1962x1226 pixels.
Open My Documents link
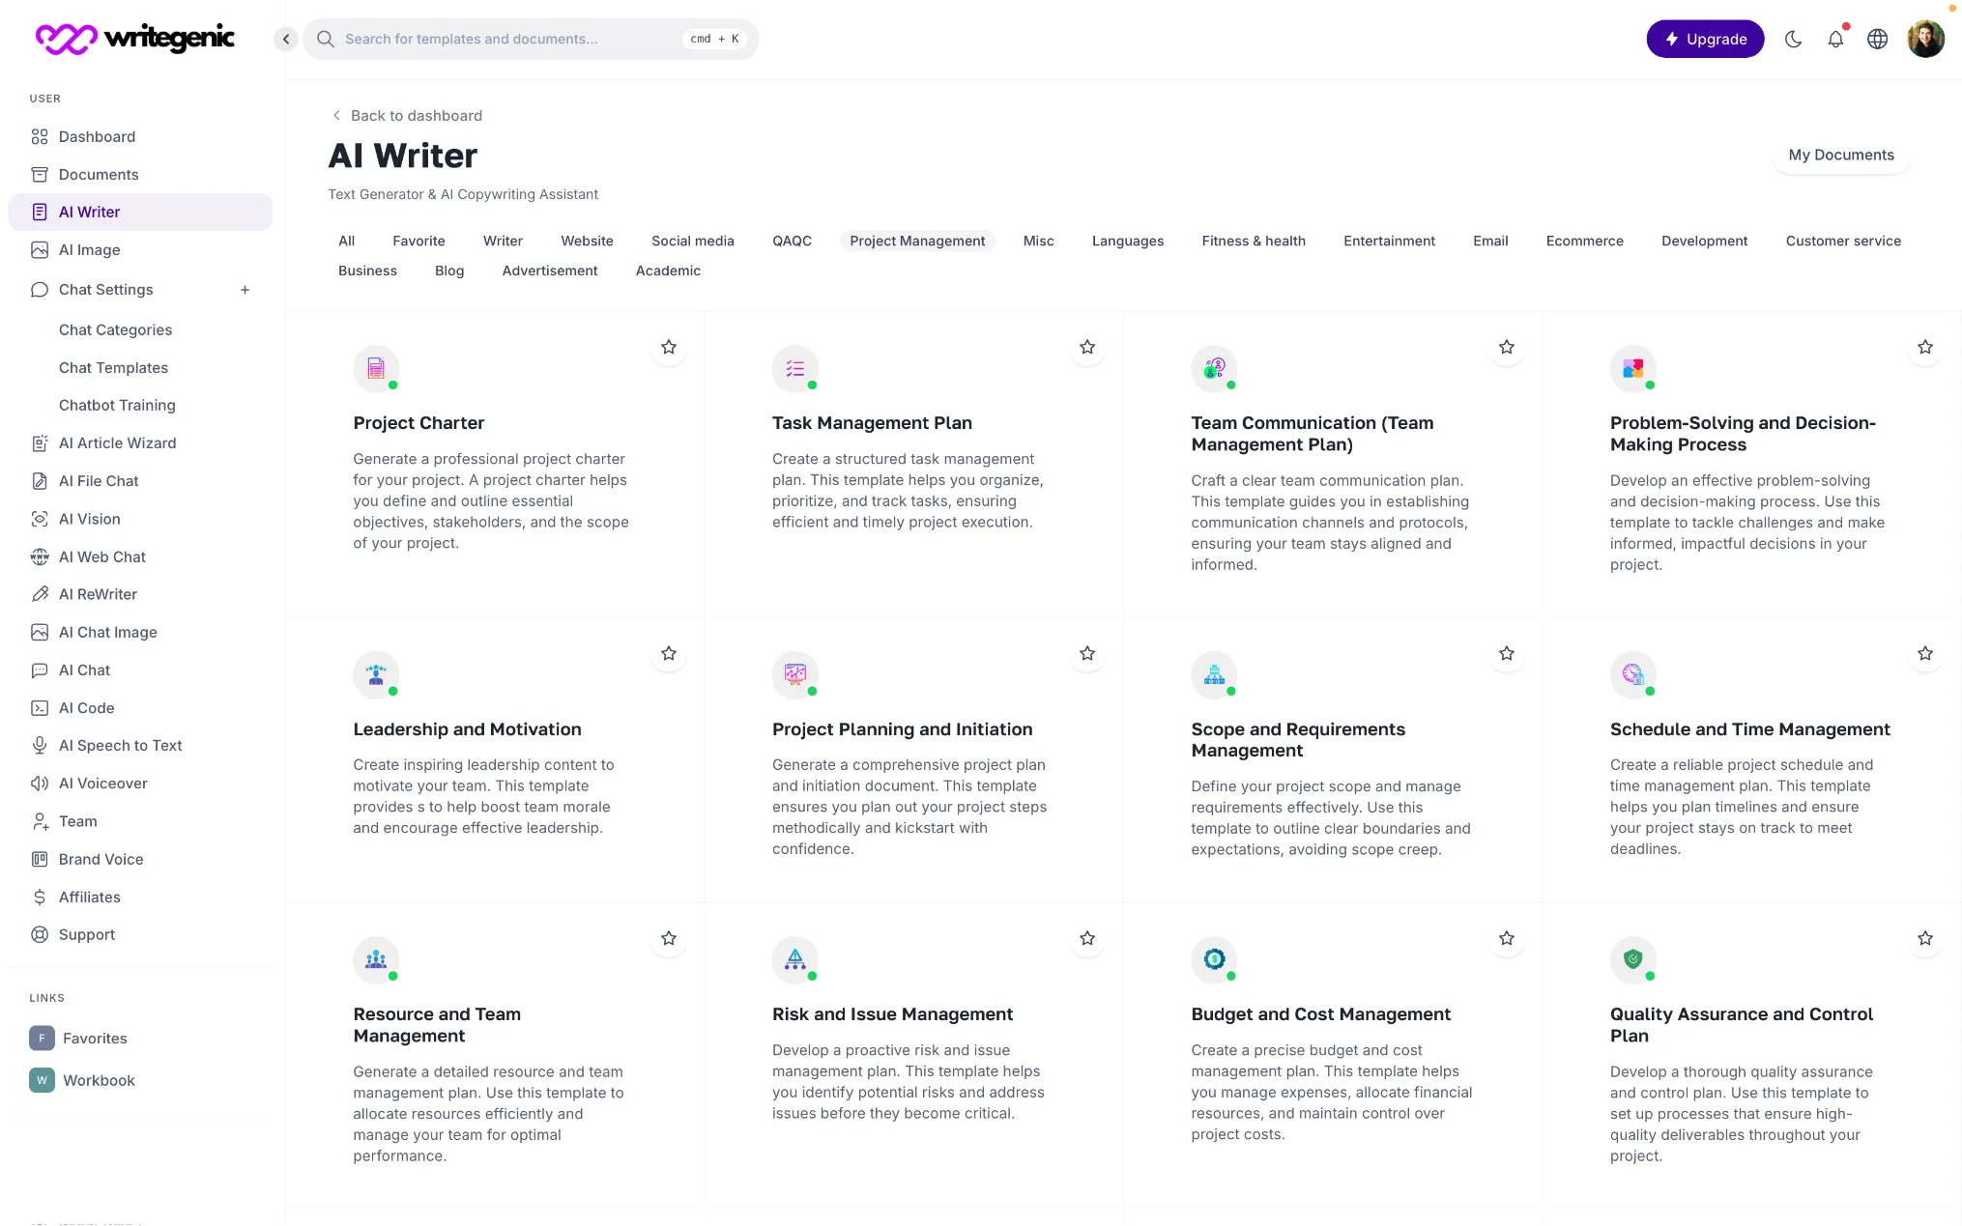(x=1840, y=154)
